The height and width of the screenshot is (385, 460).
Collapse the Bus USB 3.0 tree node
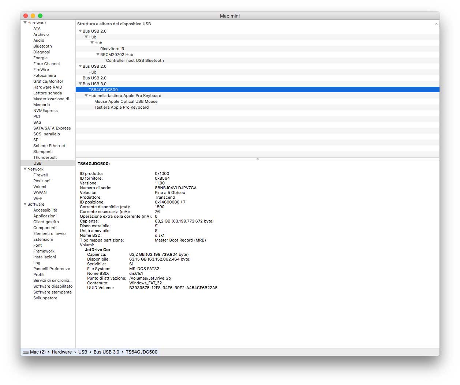coord(80,84)
